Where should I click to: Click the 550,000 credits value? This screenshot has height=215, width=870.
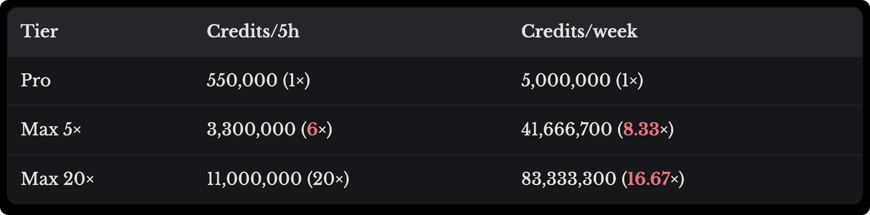(242, 81)
